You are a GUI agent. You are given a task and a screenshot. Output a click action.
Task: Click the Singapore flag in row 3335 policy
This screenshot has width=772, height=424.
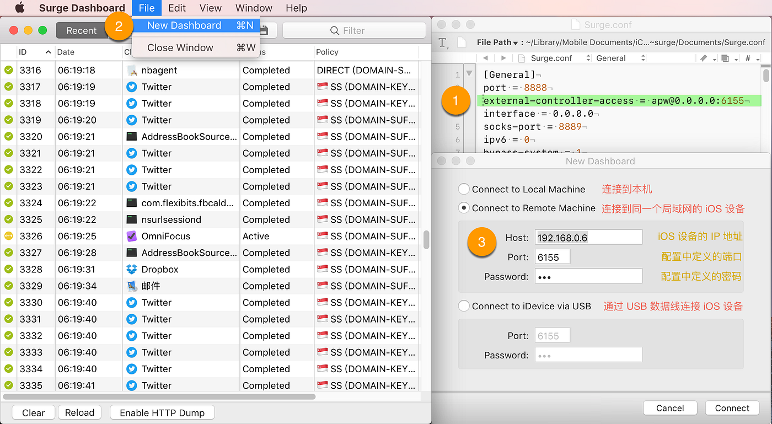point(323,385)
